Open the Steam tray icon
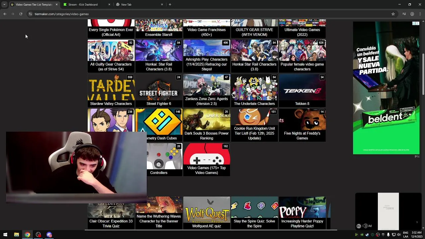 click(x=367, y=235)
